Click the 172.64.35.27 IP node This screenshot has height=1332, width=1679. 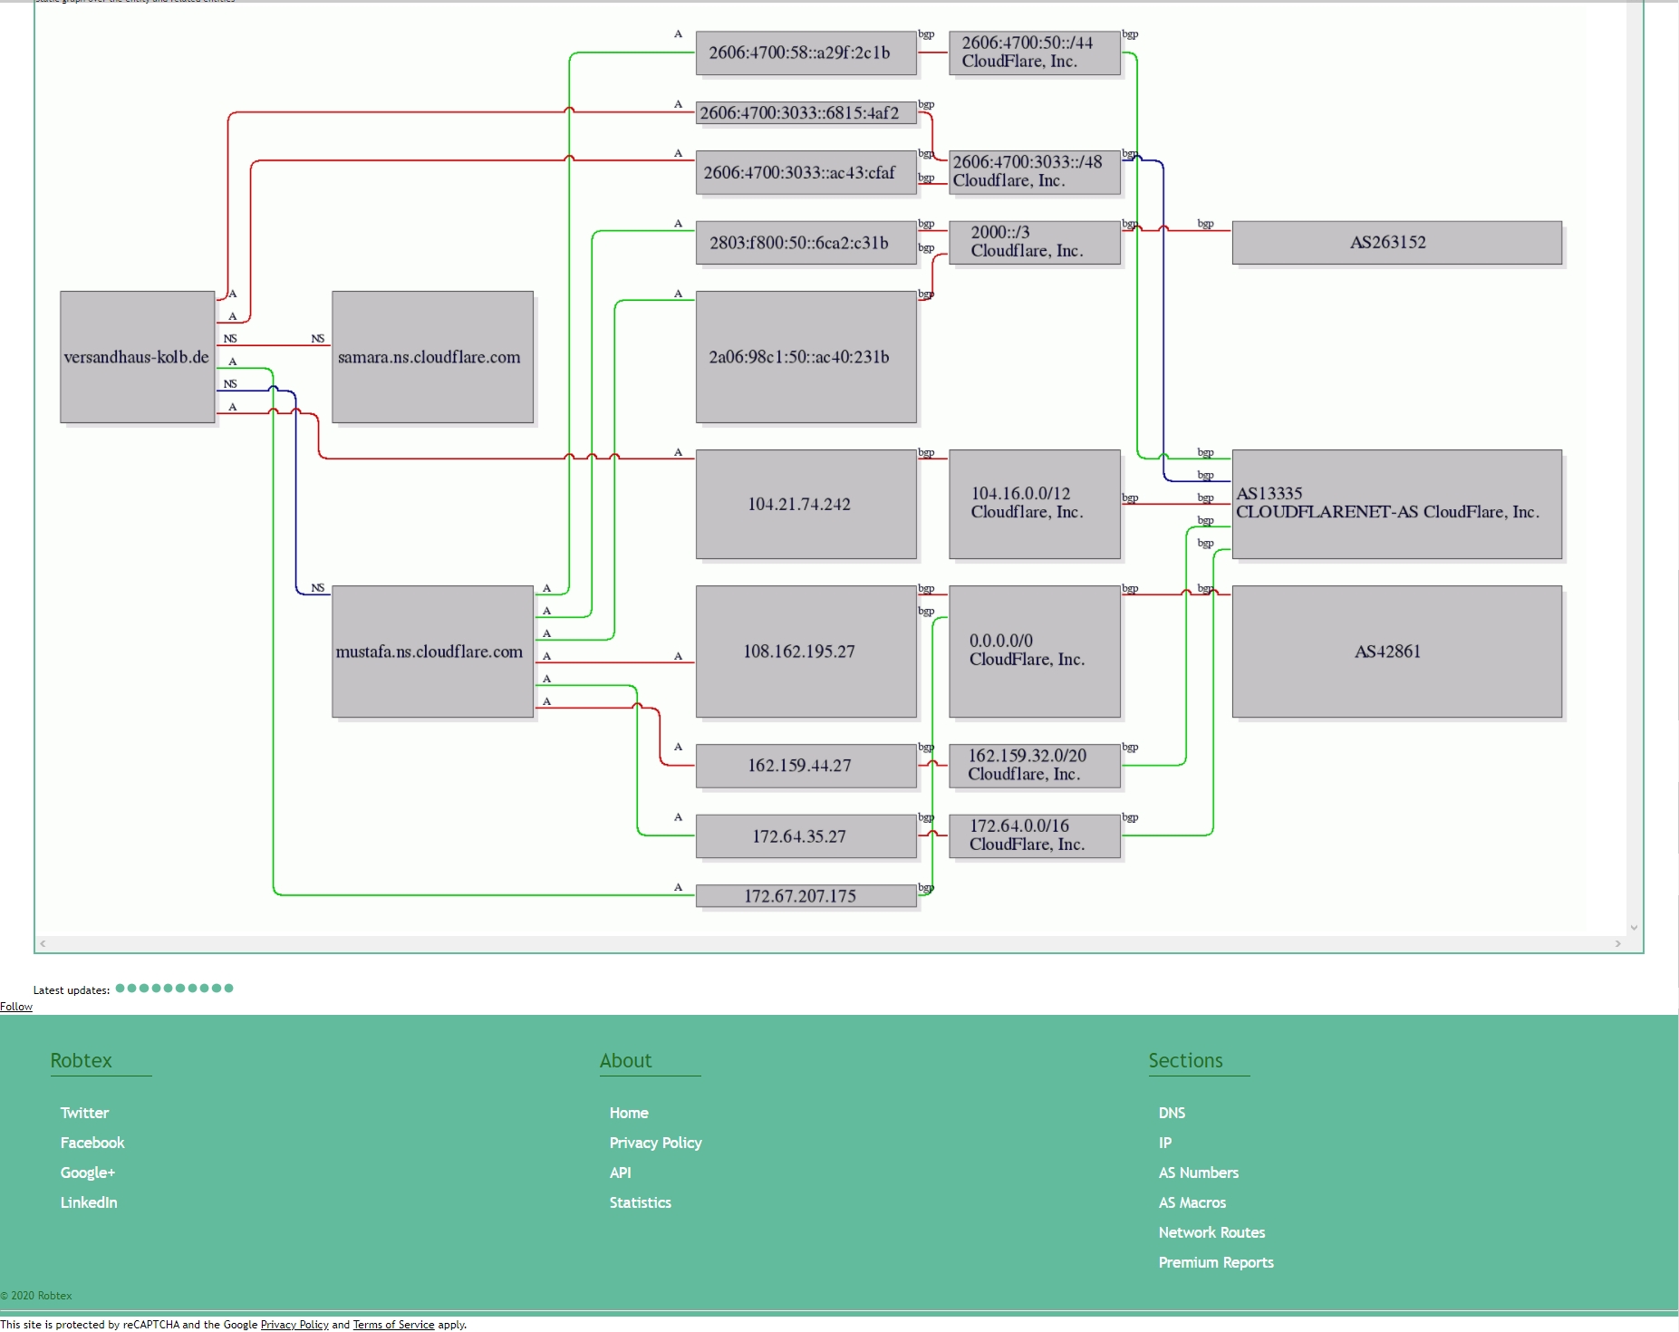806,836
